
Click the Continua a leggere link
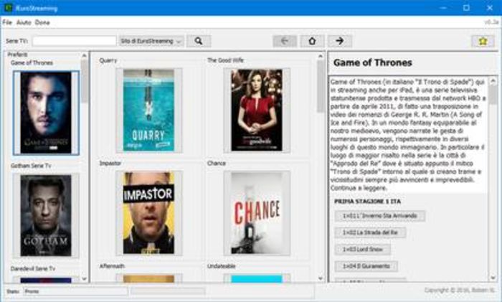pyautogui.click(x=359, y=188)
